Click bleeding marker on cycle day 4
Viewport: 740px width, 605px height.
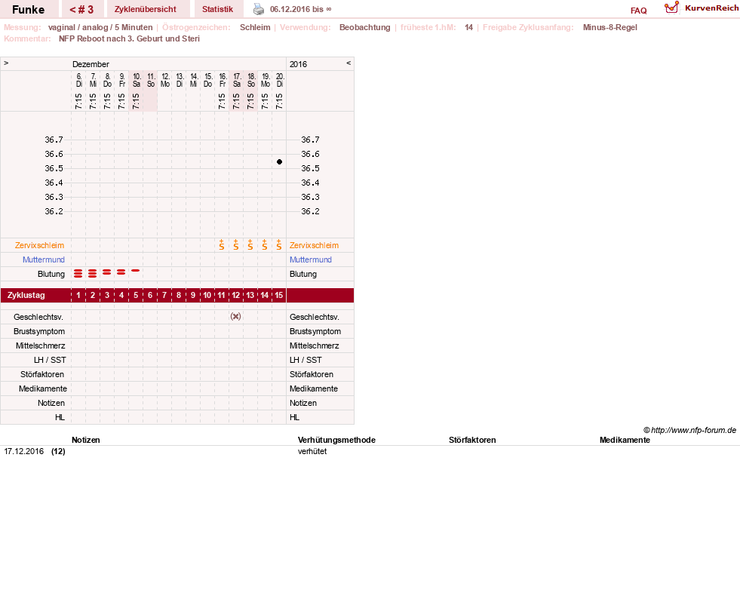pos(121,272)
